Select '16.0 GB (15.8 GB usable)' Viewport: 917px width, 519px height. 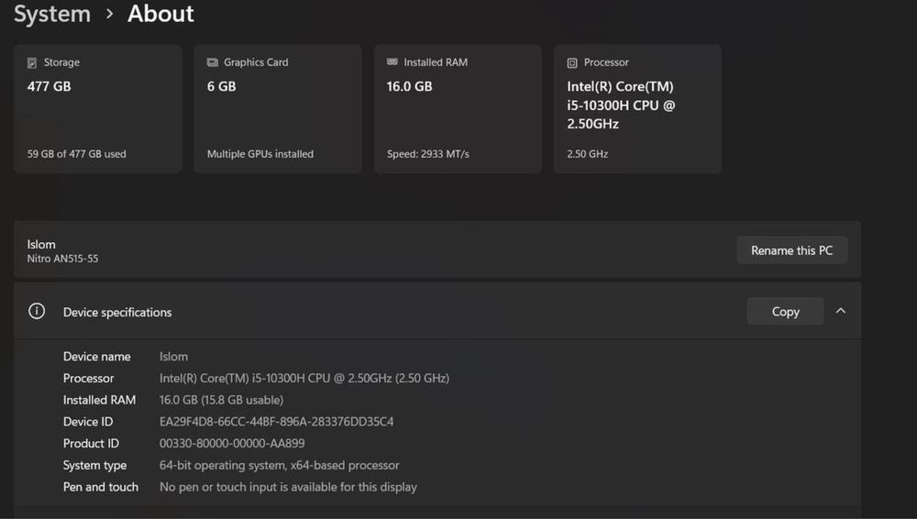221,400
